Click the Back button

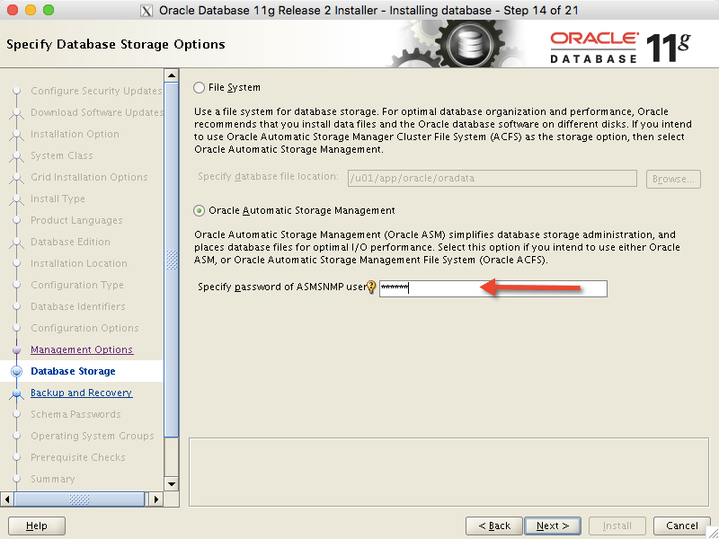click(493, 526)
